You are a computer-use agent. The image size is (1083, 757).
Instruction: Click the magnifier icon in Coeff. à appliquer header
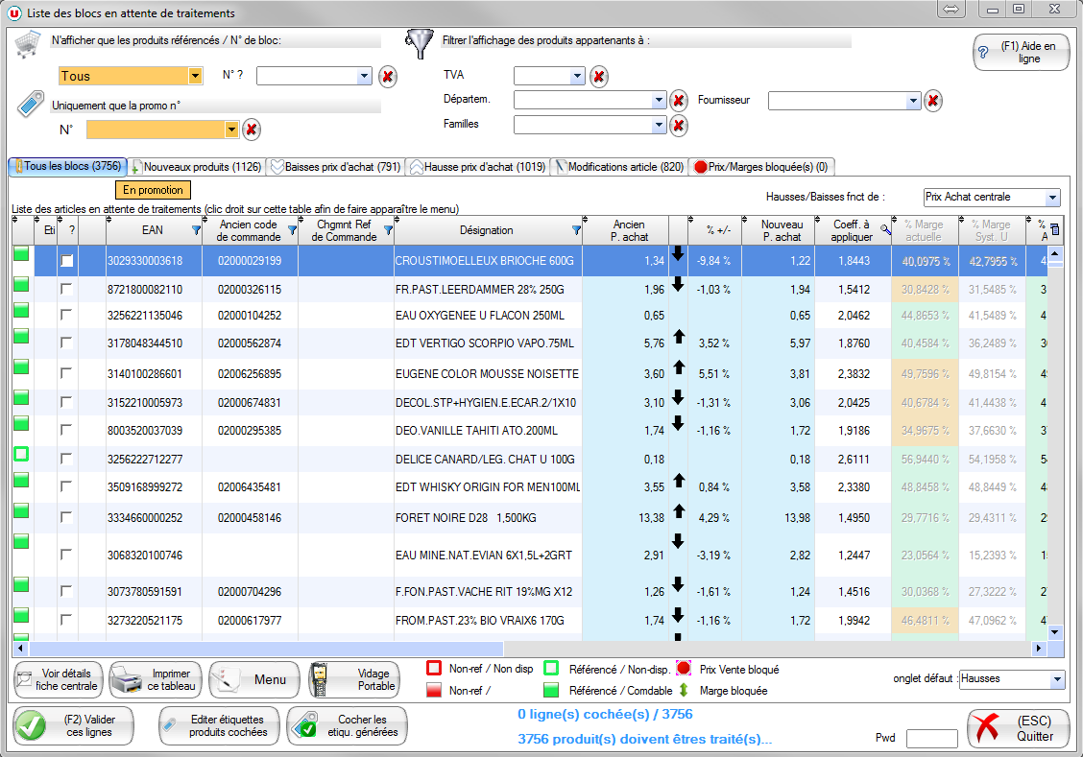(885, 230)
